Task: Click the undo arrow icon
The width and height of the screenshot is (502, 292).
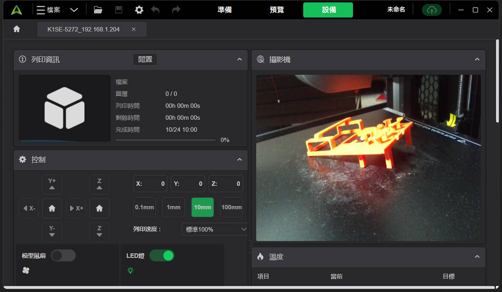Action: (155, 10)
